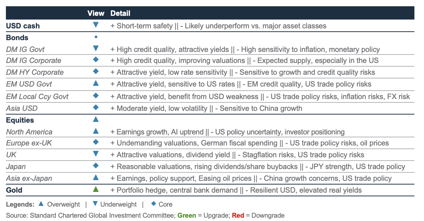Click the Detail column header
Image resolution: width=424 pixels, height=221 pixels.
(x=120, y=13)
